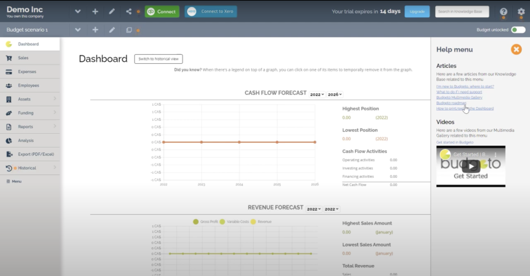Click the Search in Knowledge Base field
Viewport: 530px width, 276px height.
(462, 12)
